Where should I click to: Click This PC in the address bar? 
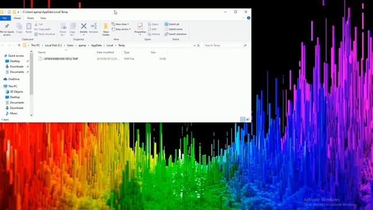pyautogui.click(x=36, y=45)
